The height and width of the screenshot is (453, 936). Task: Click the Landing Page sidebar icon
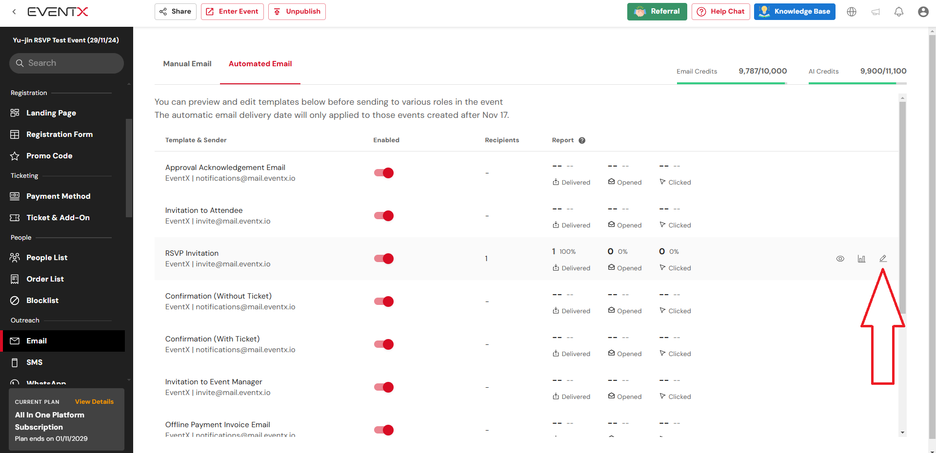point(15,113)
